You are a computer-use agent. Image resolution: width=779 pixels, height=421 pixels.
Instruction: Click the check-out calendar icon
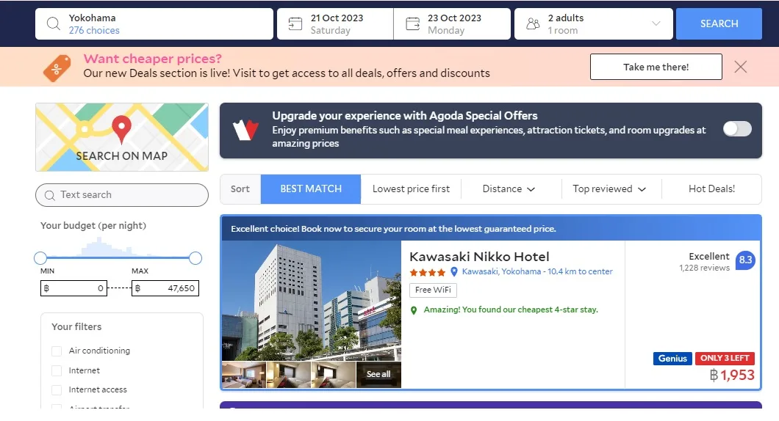point(412,23)
